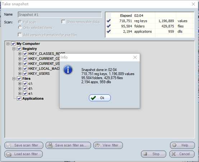The width and height of the screenshot is (199, 162).
Task: Click the 429,875 files count
Action: (x=168, y=26)
